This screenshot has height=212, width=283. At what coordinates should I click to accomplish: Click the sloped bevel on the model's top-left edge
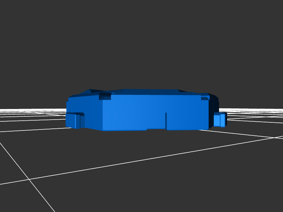tap(81, 93)
